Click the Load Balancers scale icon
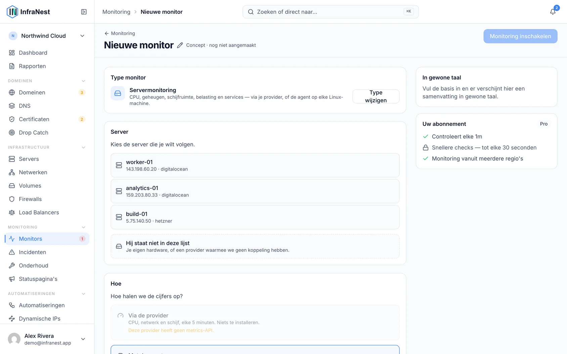 12,212
